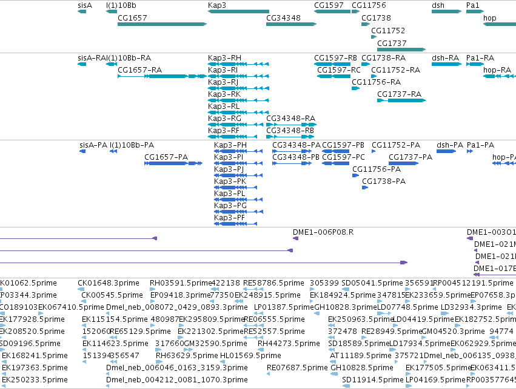Click the dsh-RA transcript label
Image resolution: width=516 pixels, height=389 pixels.
click(x=445, y=58)
